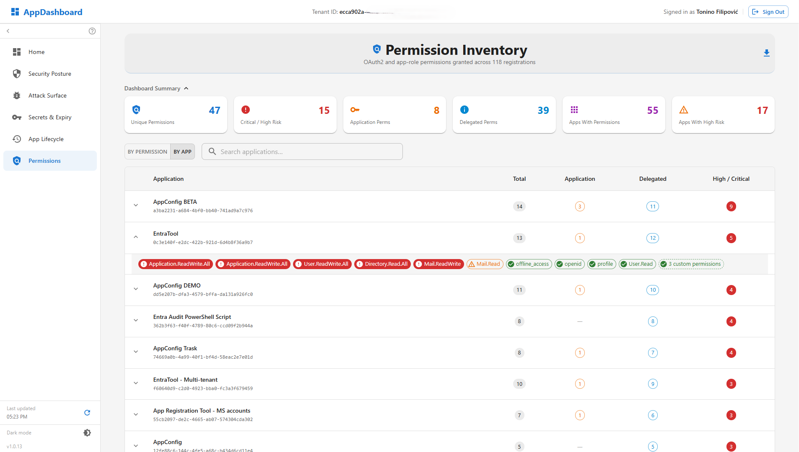Image resolution: width=799 pixels, height=452 pixels.
Task: Go to the Home menu item
Action: pyautogui.click(x=36, y=52)
